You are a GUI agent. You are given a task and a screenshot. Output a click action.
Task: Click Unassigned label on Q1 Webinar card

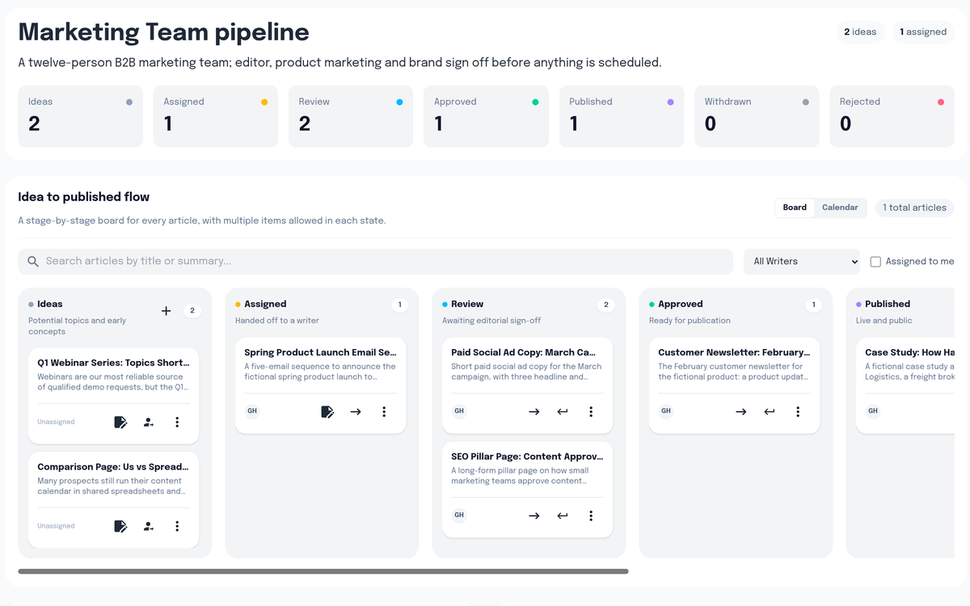pos(56,422)
